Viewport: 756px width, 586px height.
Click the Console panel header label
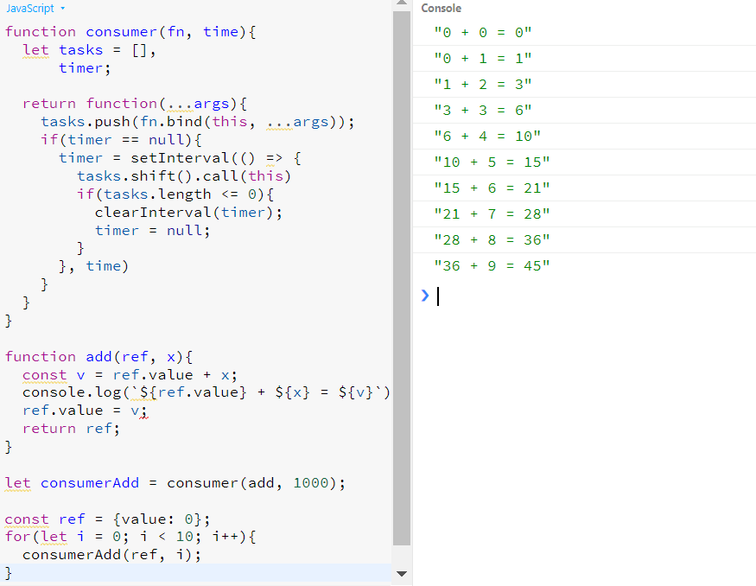[x=441, y=8]
